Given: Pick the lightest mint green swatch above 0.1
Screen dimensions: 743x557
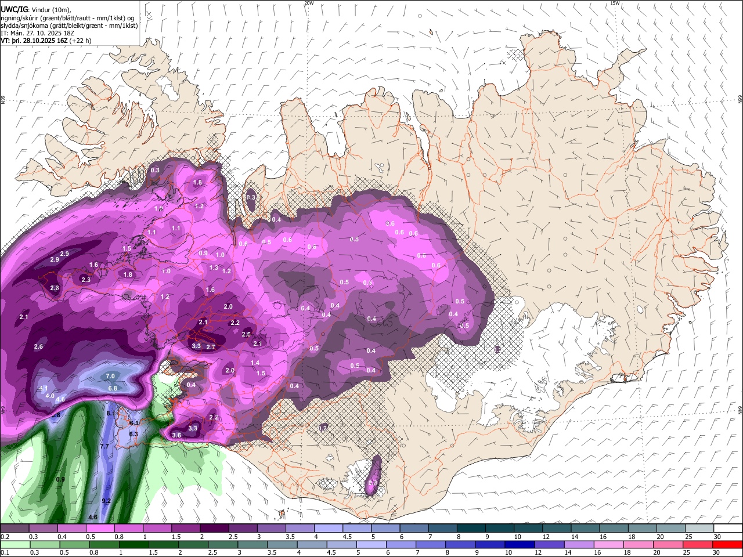Looking at the screenshot, I should [15, 544].
